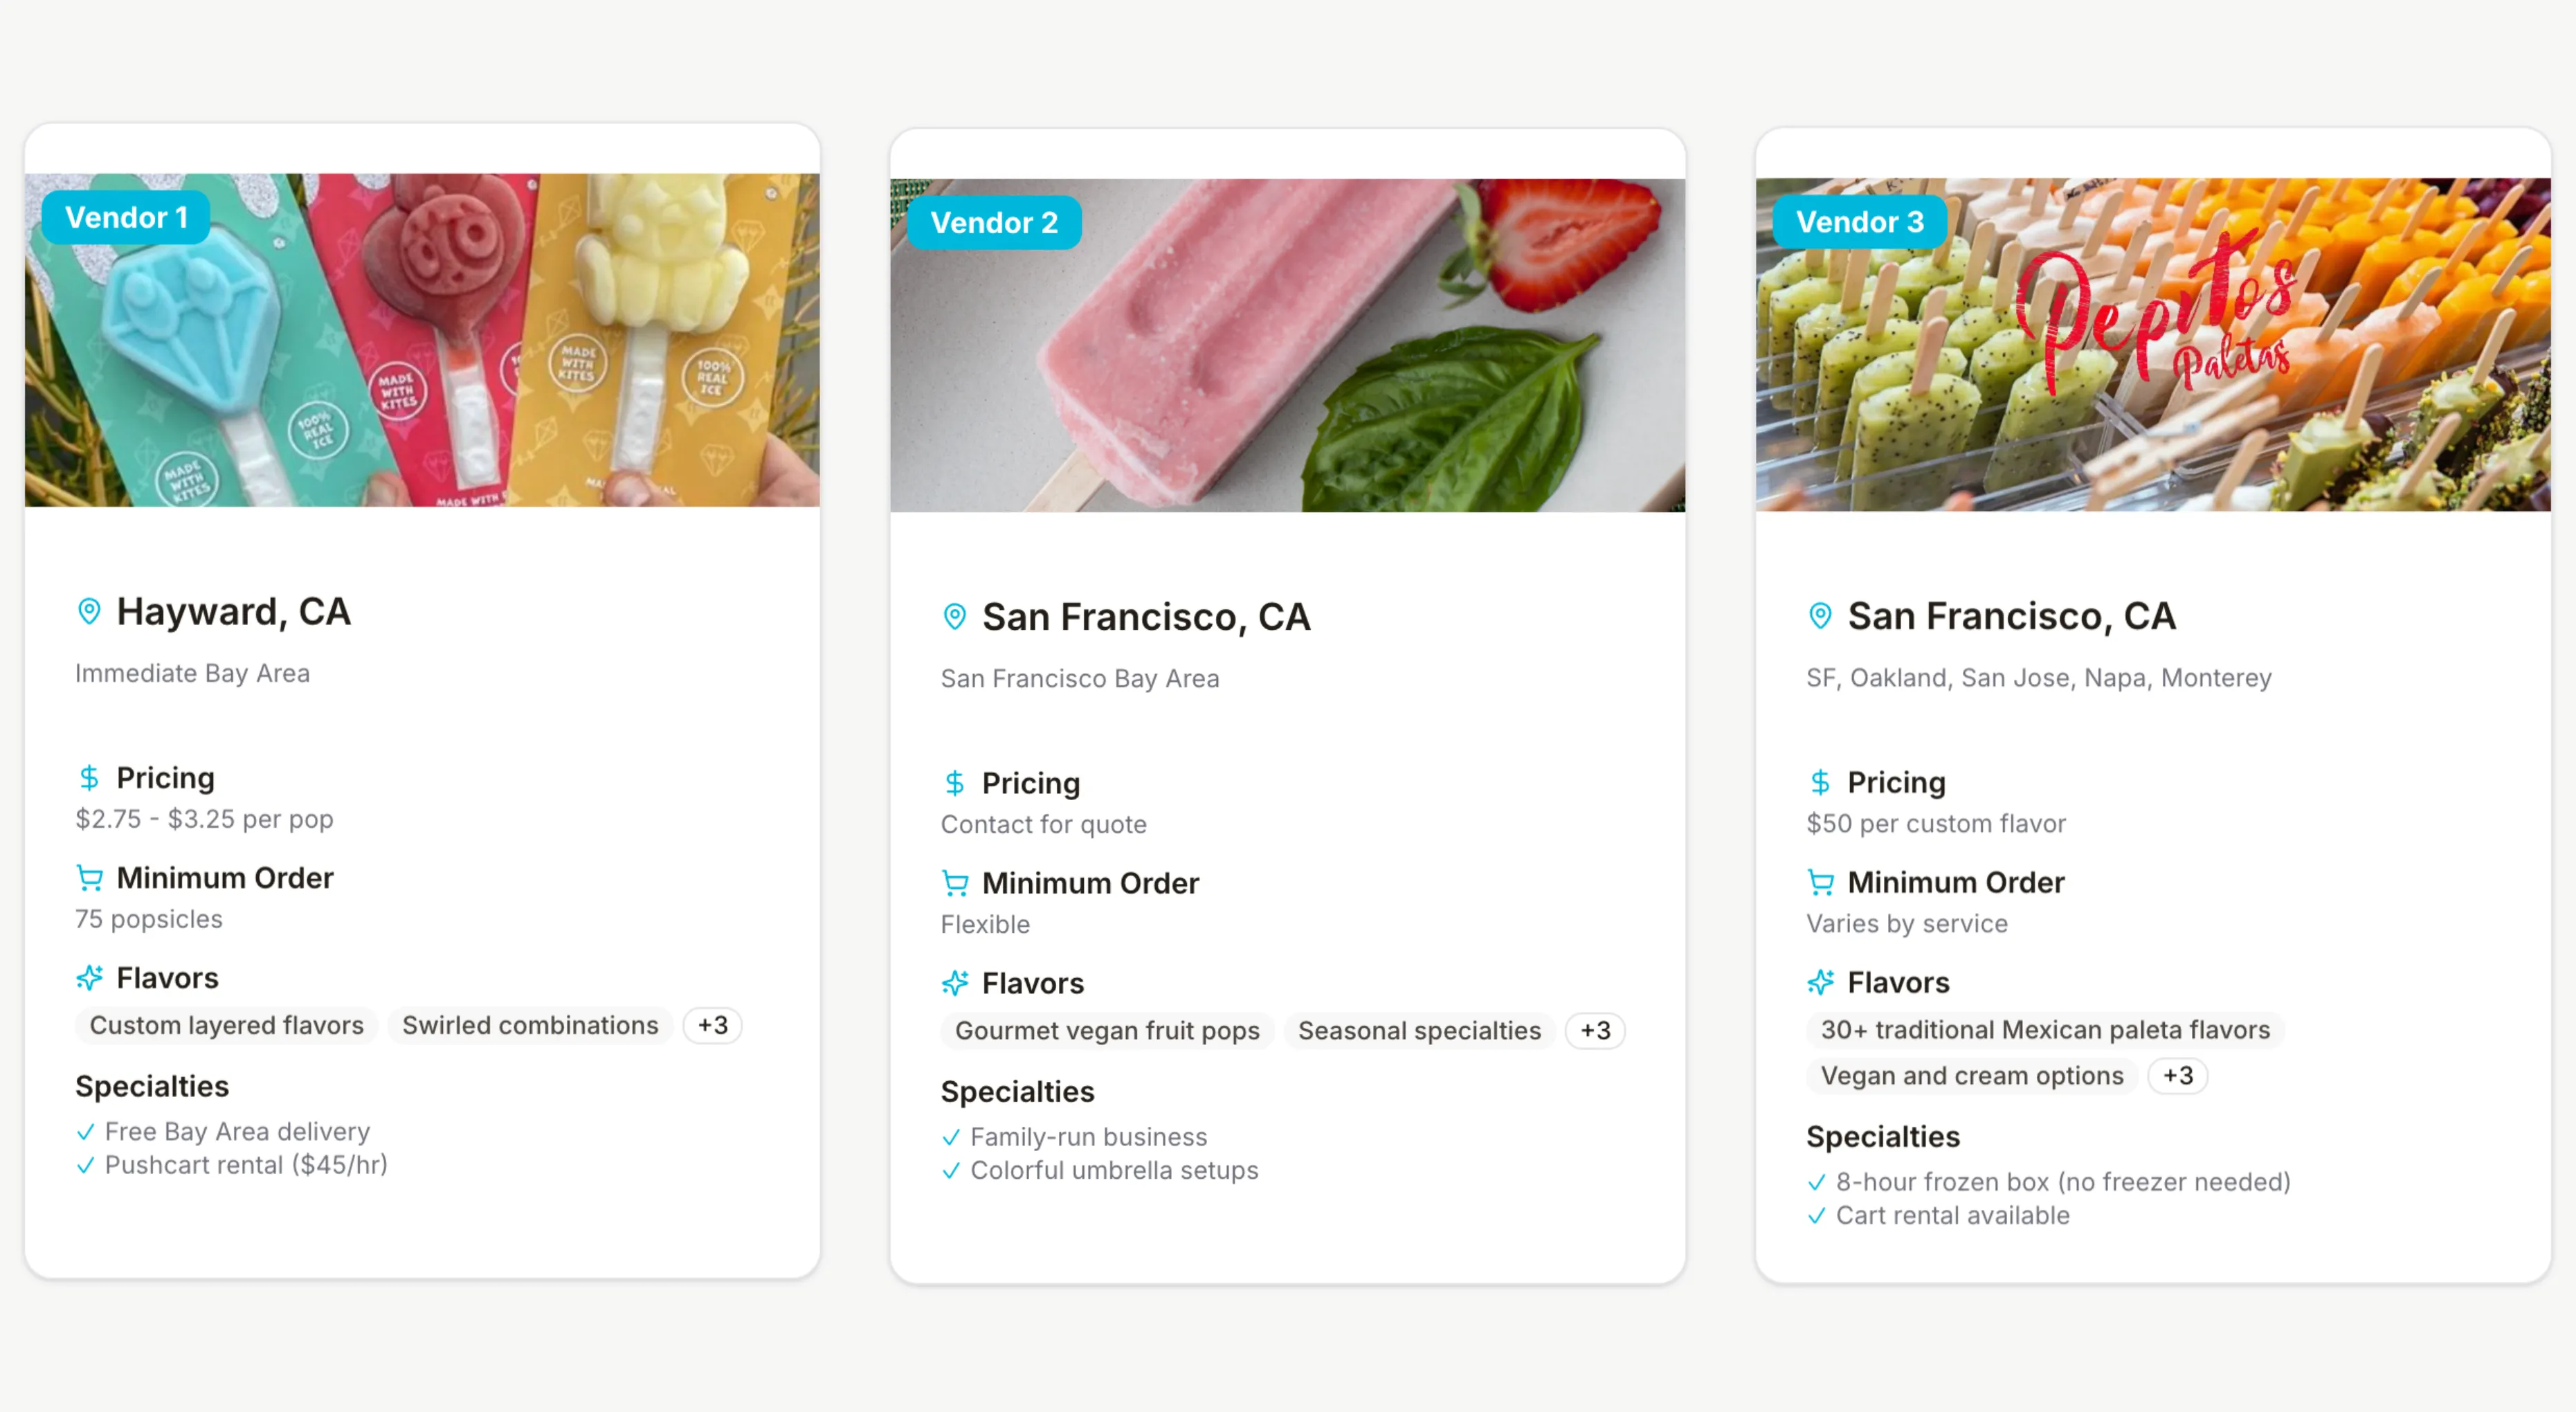Show +3 additional flavors for Vendor 3
Screen dimensions: 2576x1412
coord(2177,1076)
